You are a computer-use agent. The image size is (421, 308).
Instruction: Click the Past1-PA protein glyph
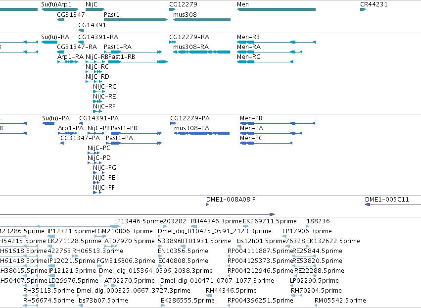click(x=134, y=143)
